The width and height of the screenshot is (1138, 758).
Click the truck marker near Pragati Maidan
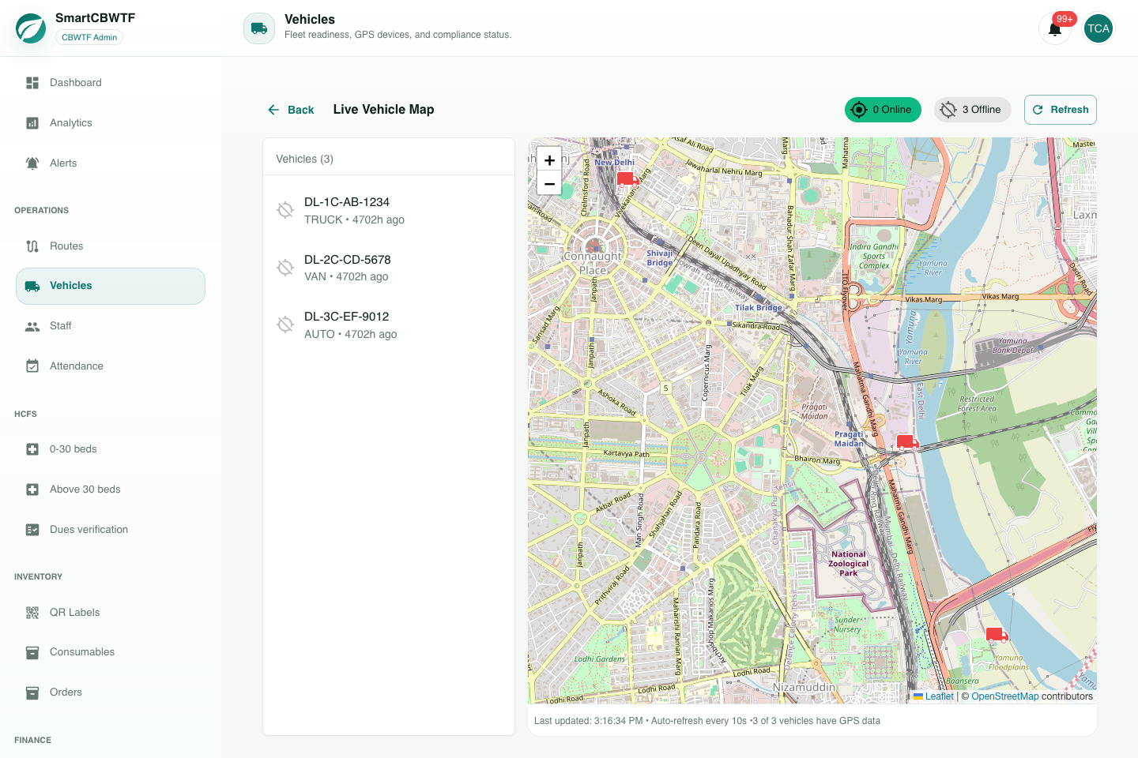907,442
